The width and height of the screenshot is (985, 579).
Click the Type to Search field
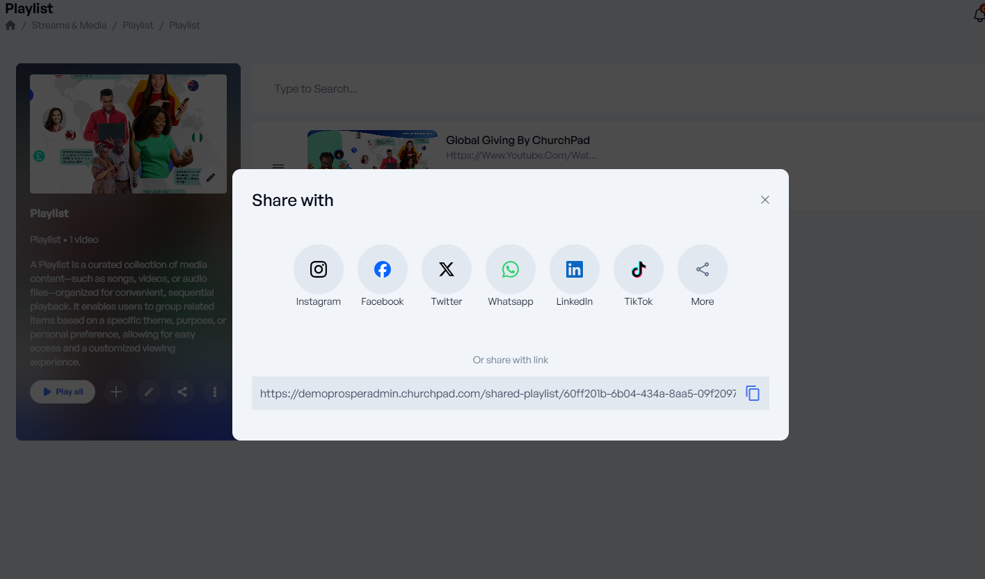[x=612, y=89]
